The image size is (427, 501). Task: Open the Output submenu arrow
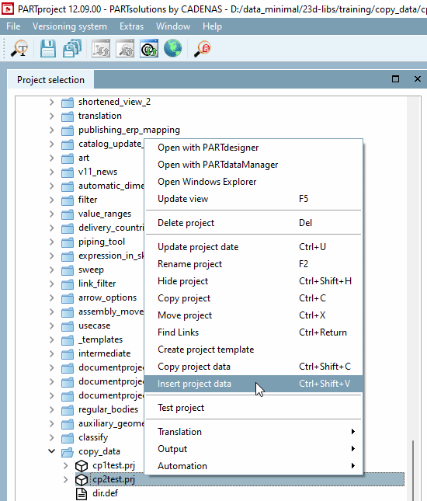[x=353, y=449]
